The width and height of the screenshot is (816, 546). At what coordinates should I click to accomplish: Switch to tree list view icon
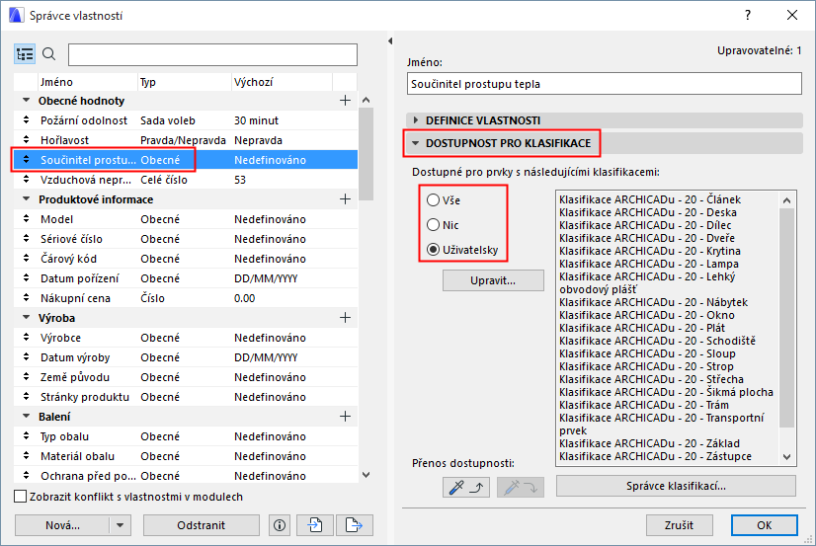[x=25, y=54]
